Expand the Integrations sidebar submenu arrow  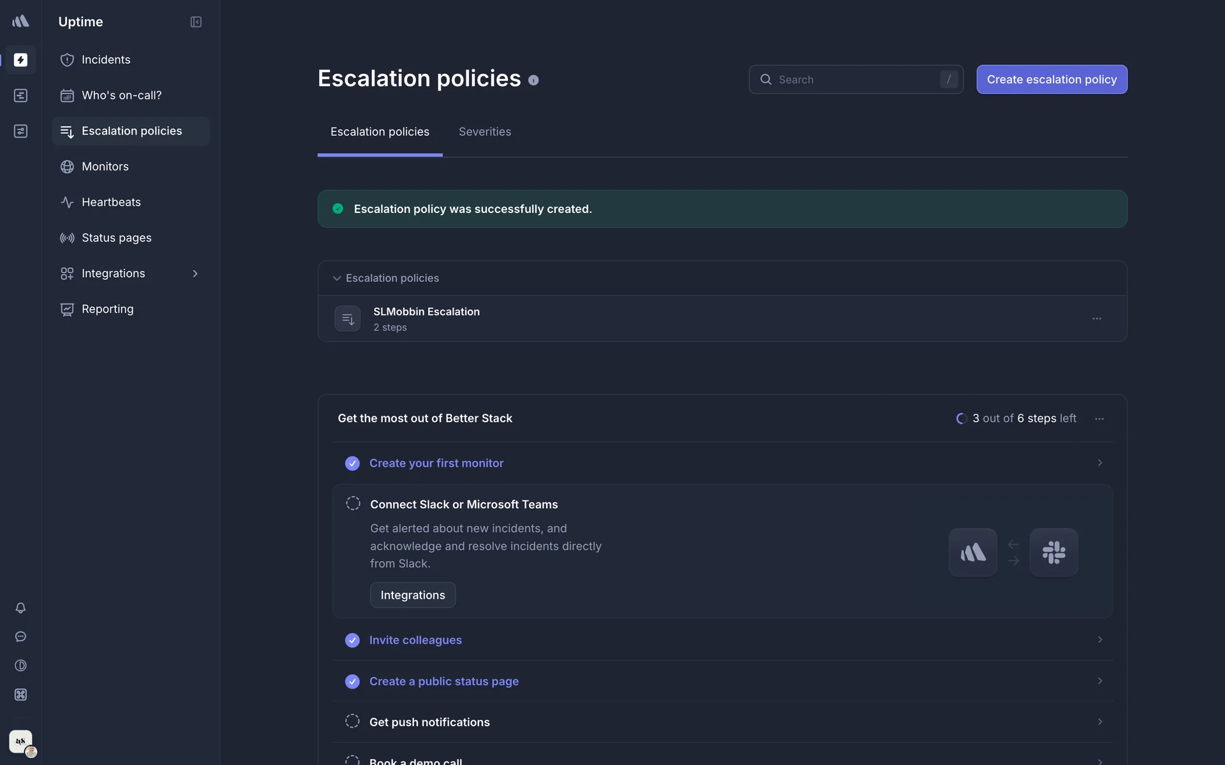coord(195,273)
